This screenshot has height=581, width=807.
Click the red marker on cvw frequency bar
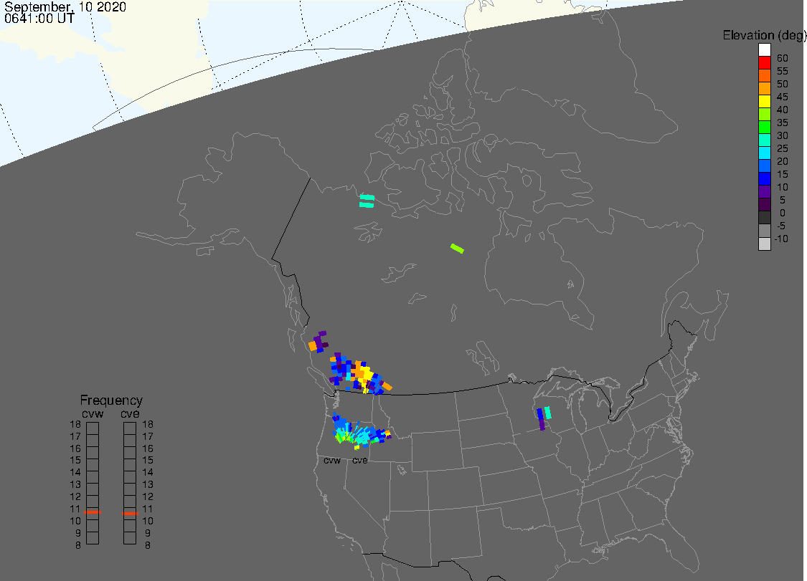click(93, 512)
